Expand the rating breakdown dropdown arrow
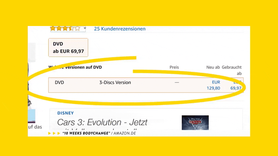 84,28
